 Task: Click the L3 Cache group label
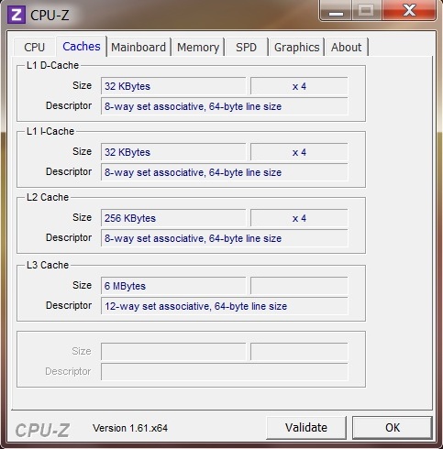point(48,265)
